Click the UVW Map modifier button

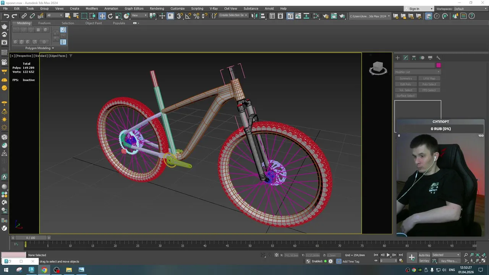tap(429, 78)
